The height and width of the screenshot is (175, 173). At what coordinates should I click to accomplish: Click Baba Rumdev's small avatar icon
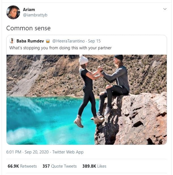12,41
